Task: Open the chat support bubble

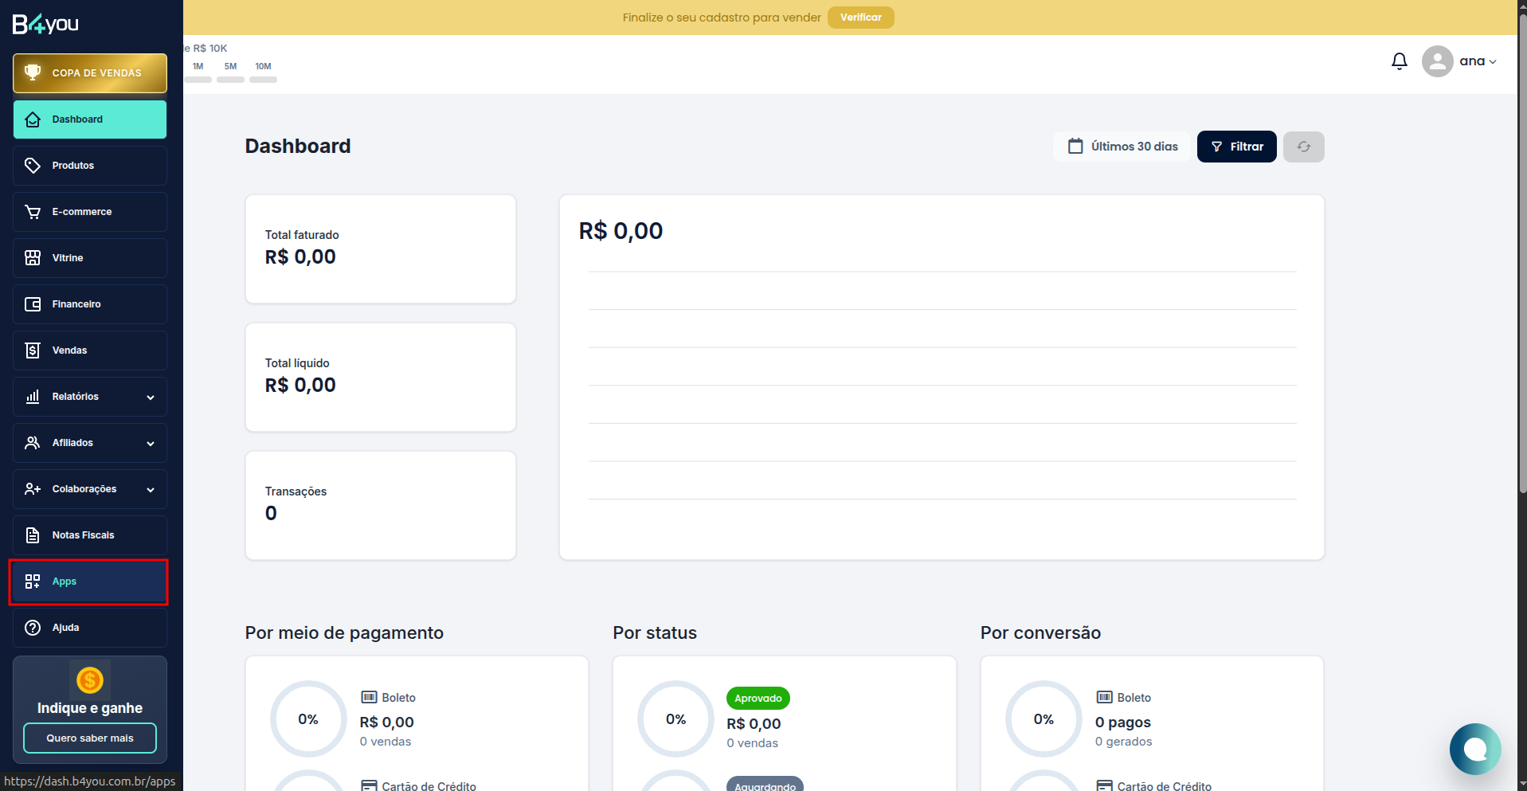Action: [x=1475, y=749]
